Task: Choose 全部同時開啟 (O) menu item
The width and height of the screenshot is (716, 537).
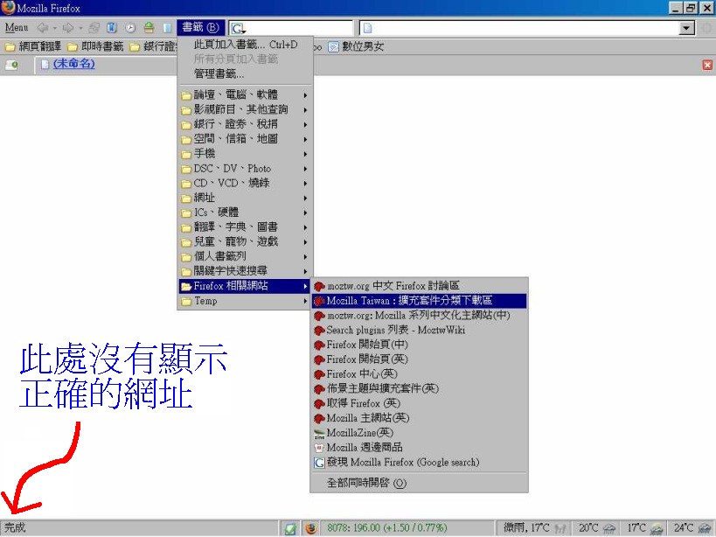Action: click(x=419, y=483)
